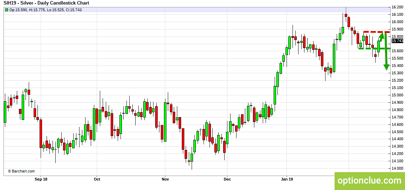Click the 15.900 price axis label
Viewport: 405px width, 190px height.
click(398, 29)
